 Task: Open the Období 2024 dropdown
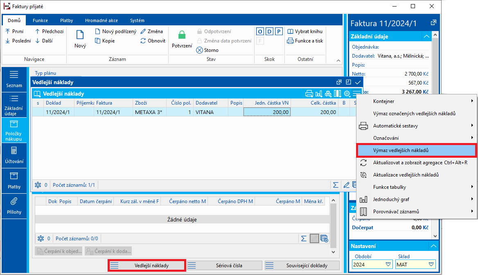tap(388, 264)
